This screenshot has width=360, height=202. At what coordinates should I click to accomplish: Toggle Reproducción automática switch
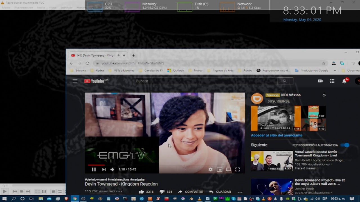345,145
